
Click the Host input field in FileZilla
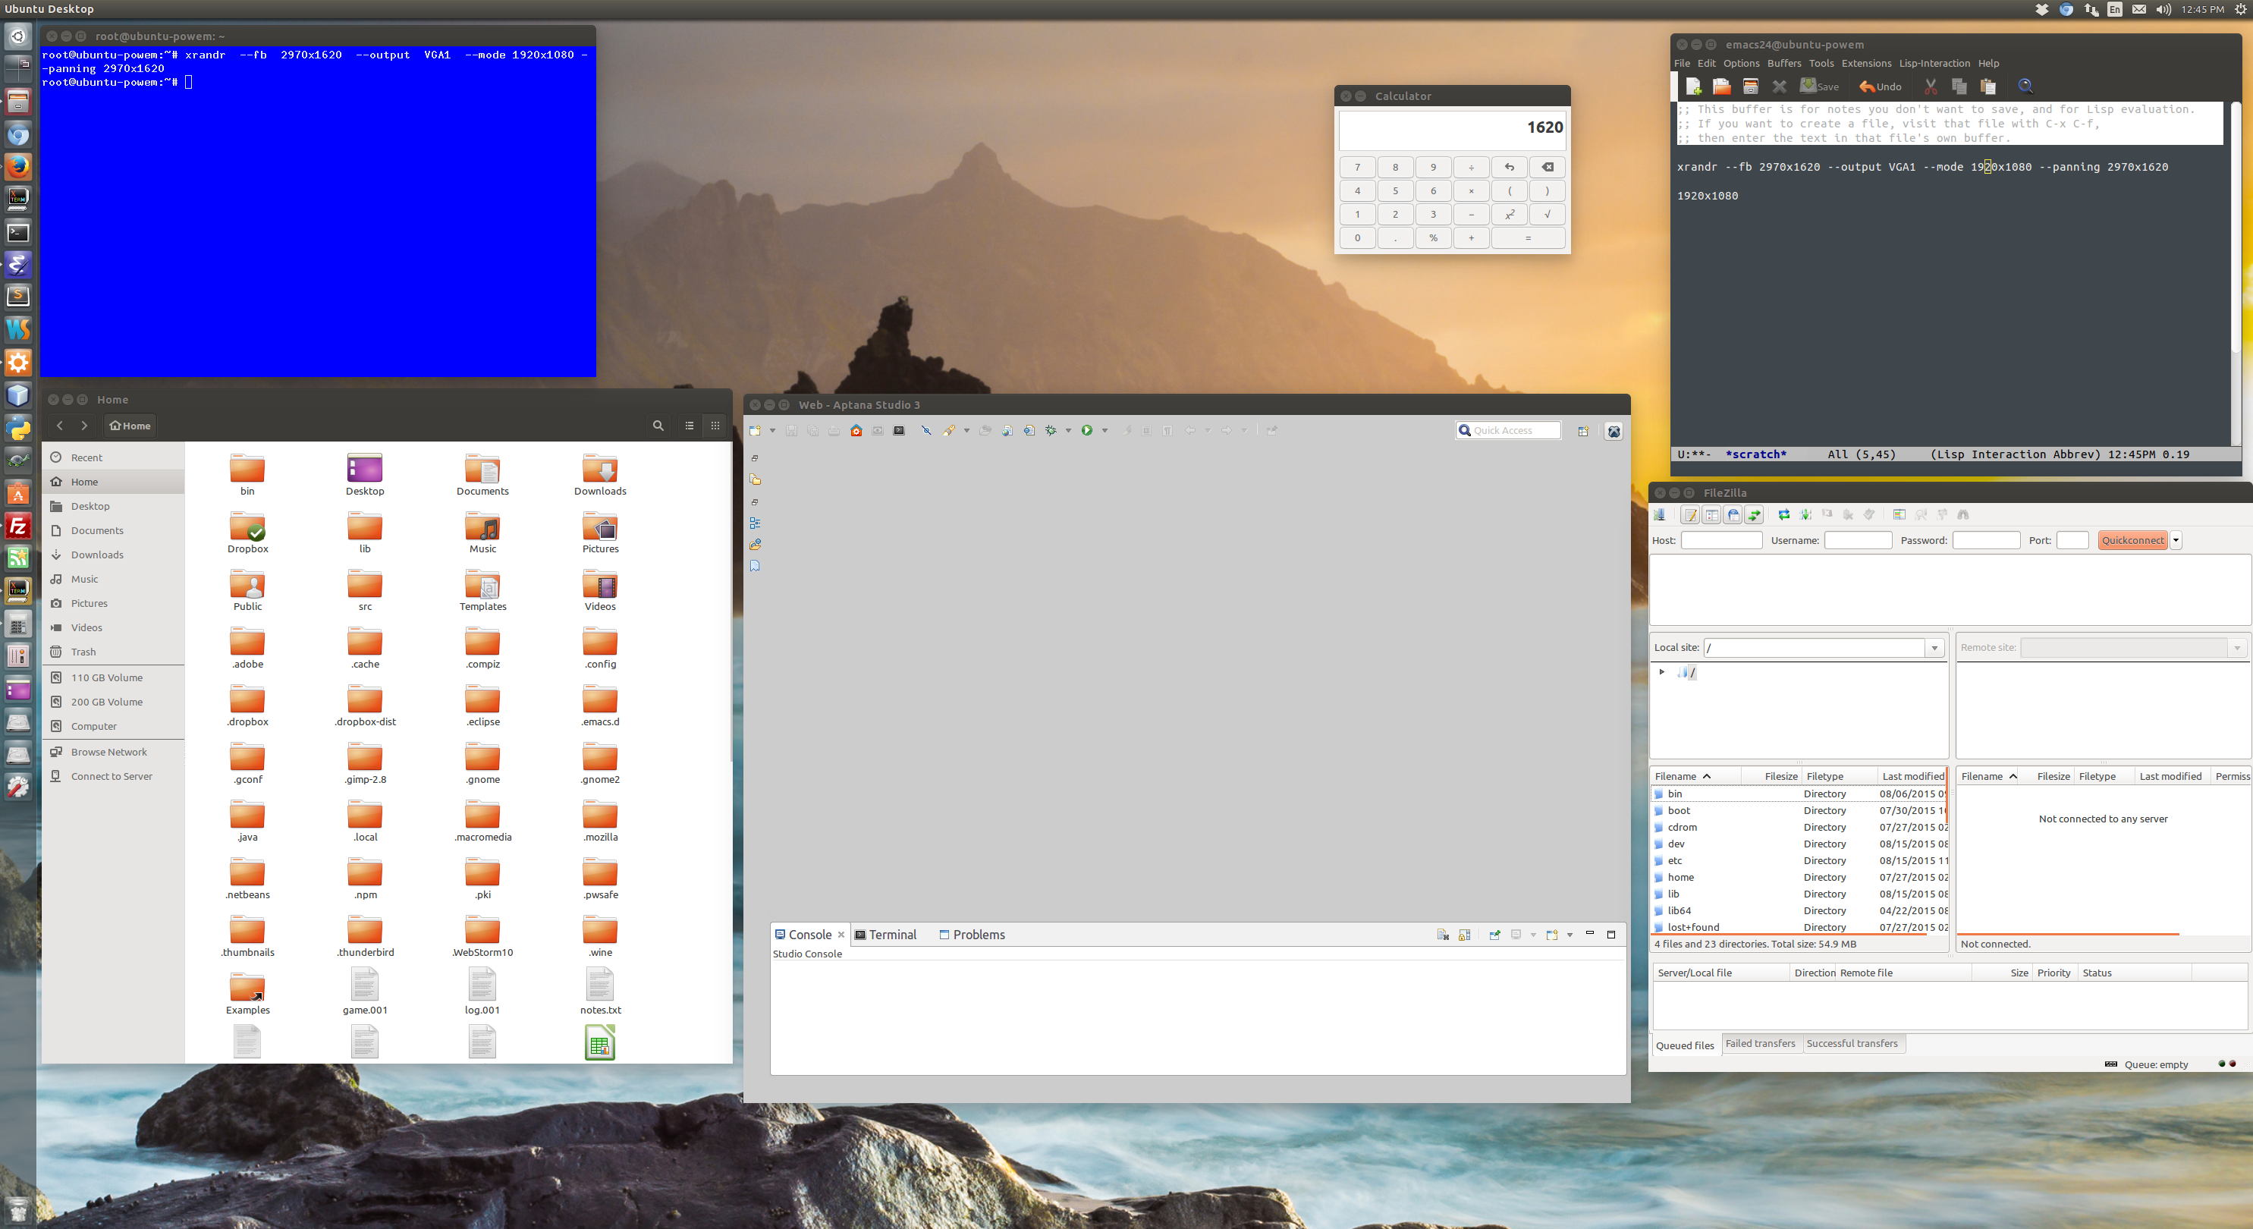(x=1720, y=541)
